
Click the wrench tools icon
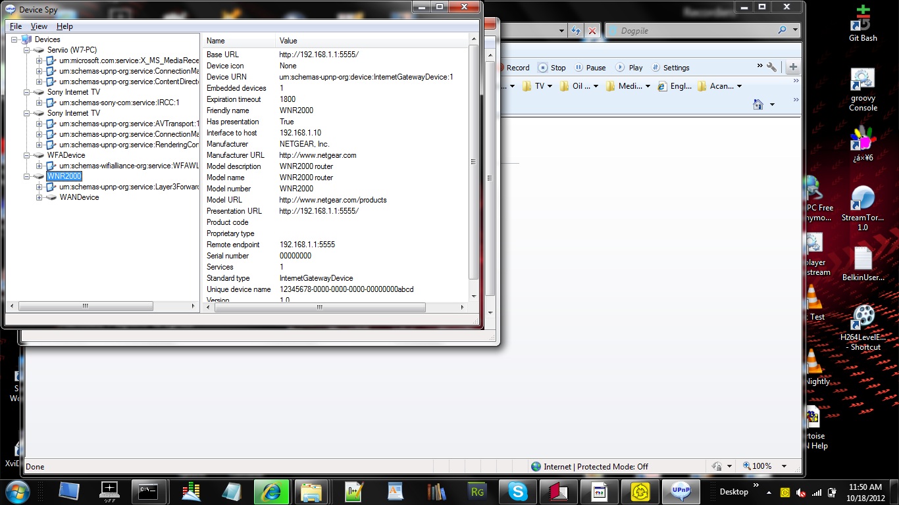[771, 67]
